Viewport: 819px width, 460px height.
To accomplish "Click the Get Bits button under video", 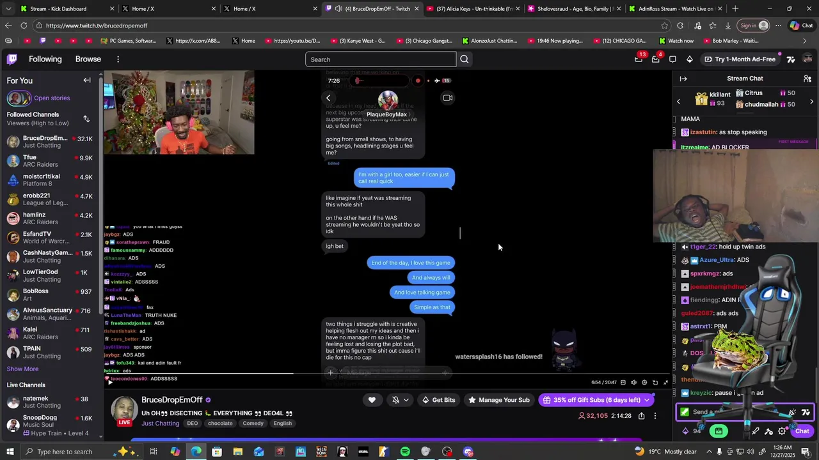I will pos(438,400).
